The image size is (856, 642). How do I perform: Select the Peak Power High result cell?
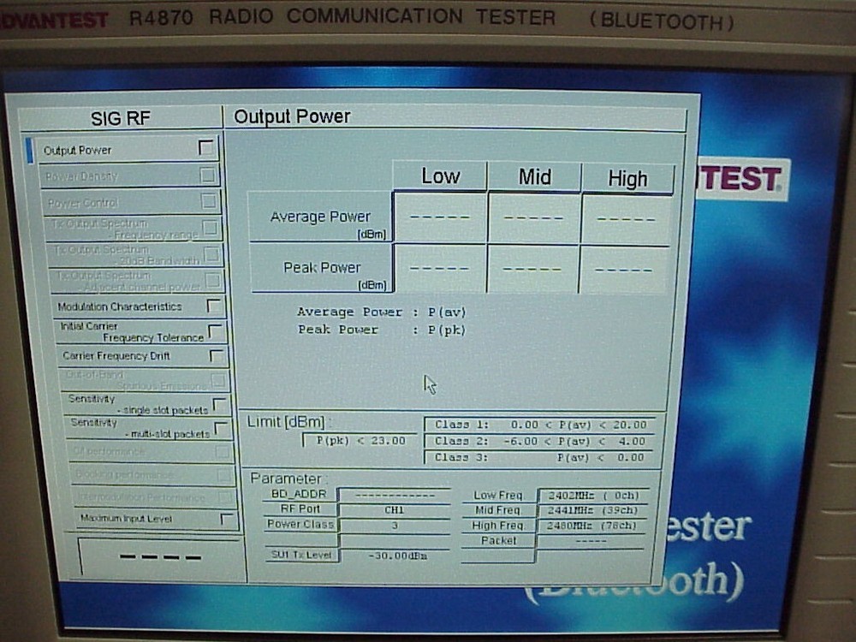(624, 268)
